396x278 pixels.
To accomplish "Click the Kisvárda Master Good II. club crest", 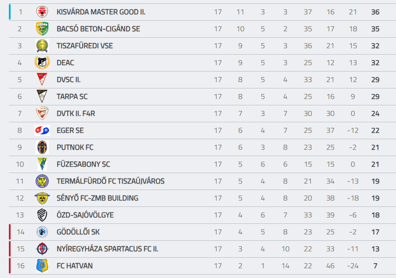I will tap(42, 12).
